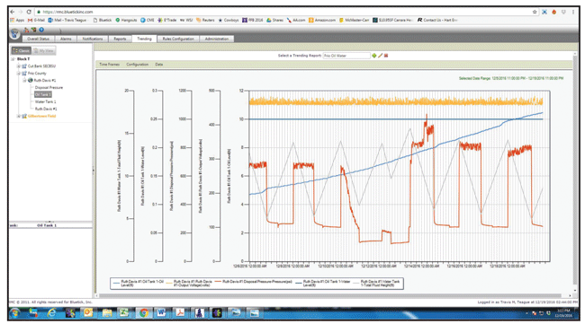This screenshot has height=324, width=585.
Task: Select the Gilbertown Field tree item
Action: [x=41, y=116]
